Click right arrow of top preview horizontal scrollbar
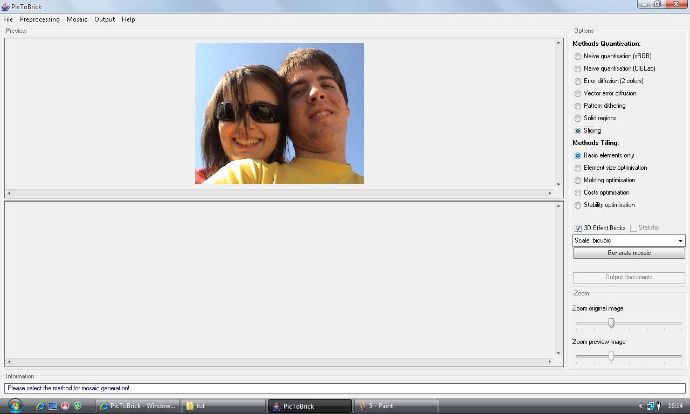Image resolution: width=690 pixels, height=414 pixels. pos(550,193)
